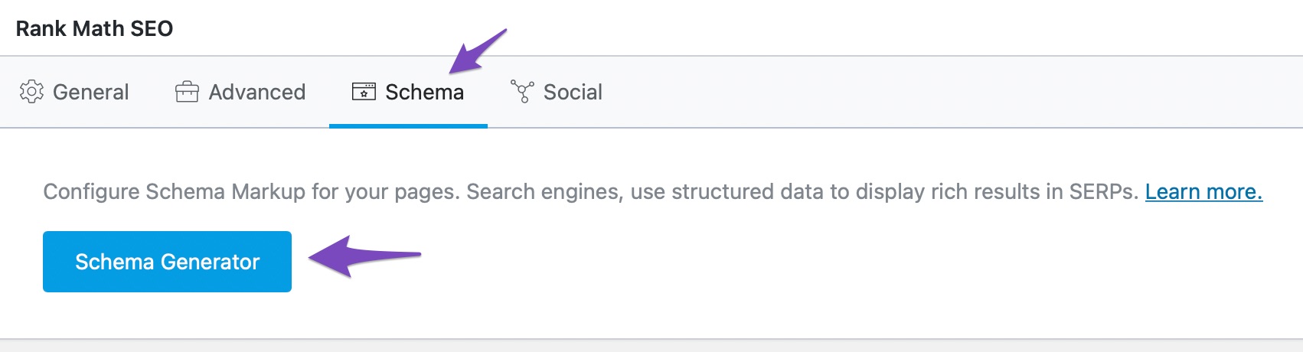
Task: Switch to the Advanced tab
Action: click(240, 92)
